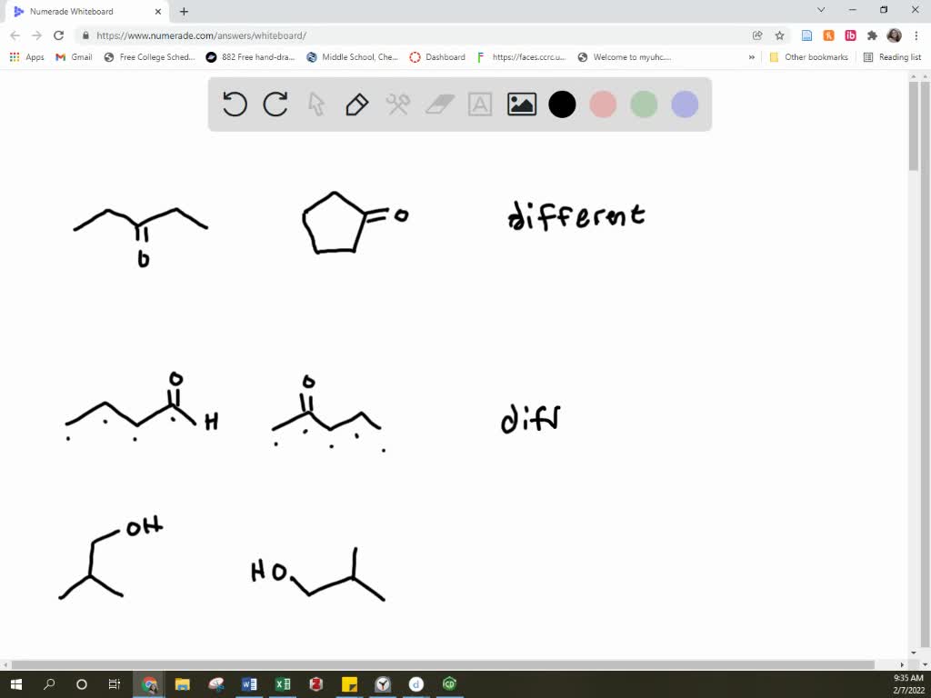Open File Explorer from taskbar
Screen dimensions: 931x698
pos(182,684)
